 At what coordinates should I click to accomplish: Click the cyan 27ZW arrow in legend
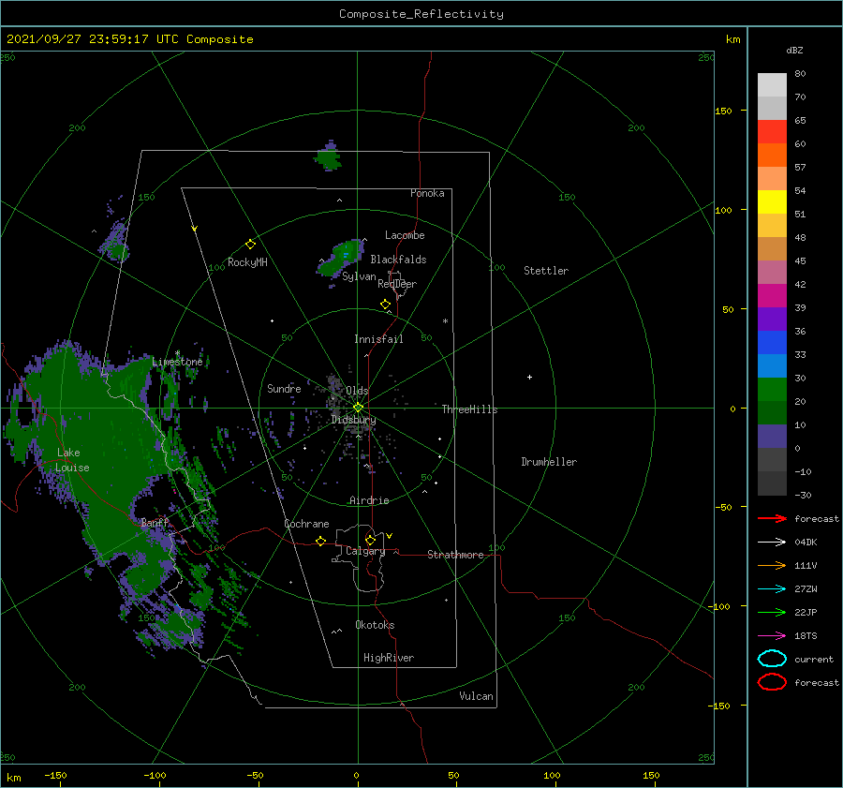772,589
